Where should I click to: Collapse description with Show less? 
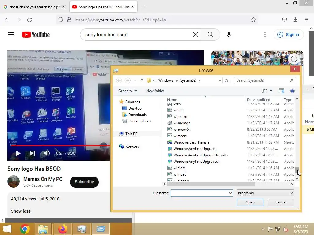tap(21, 211)
